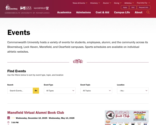
Task: Expand the Directory dropdown
Action: 95,3
